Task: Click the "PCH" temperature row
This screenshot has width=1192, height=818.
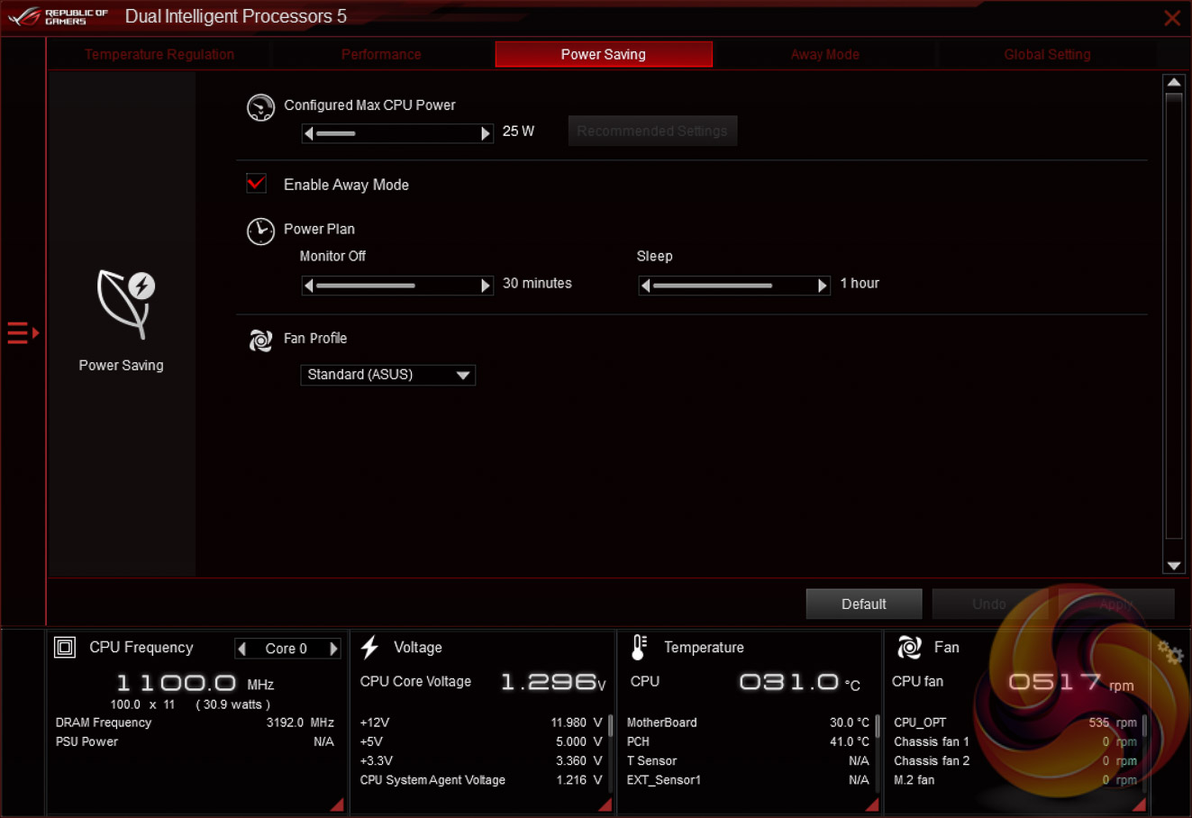Action: [748, 742]
